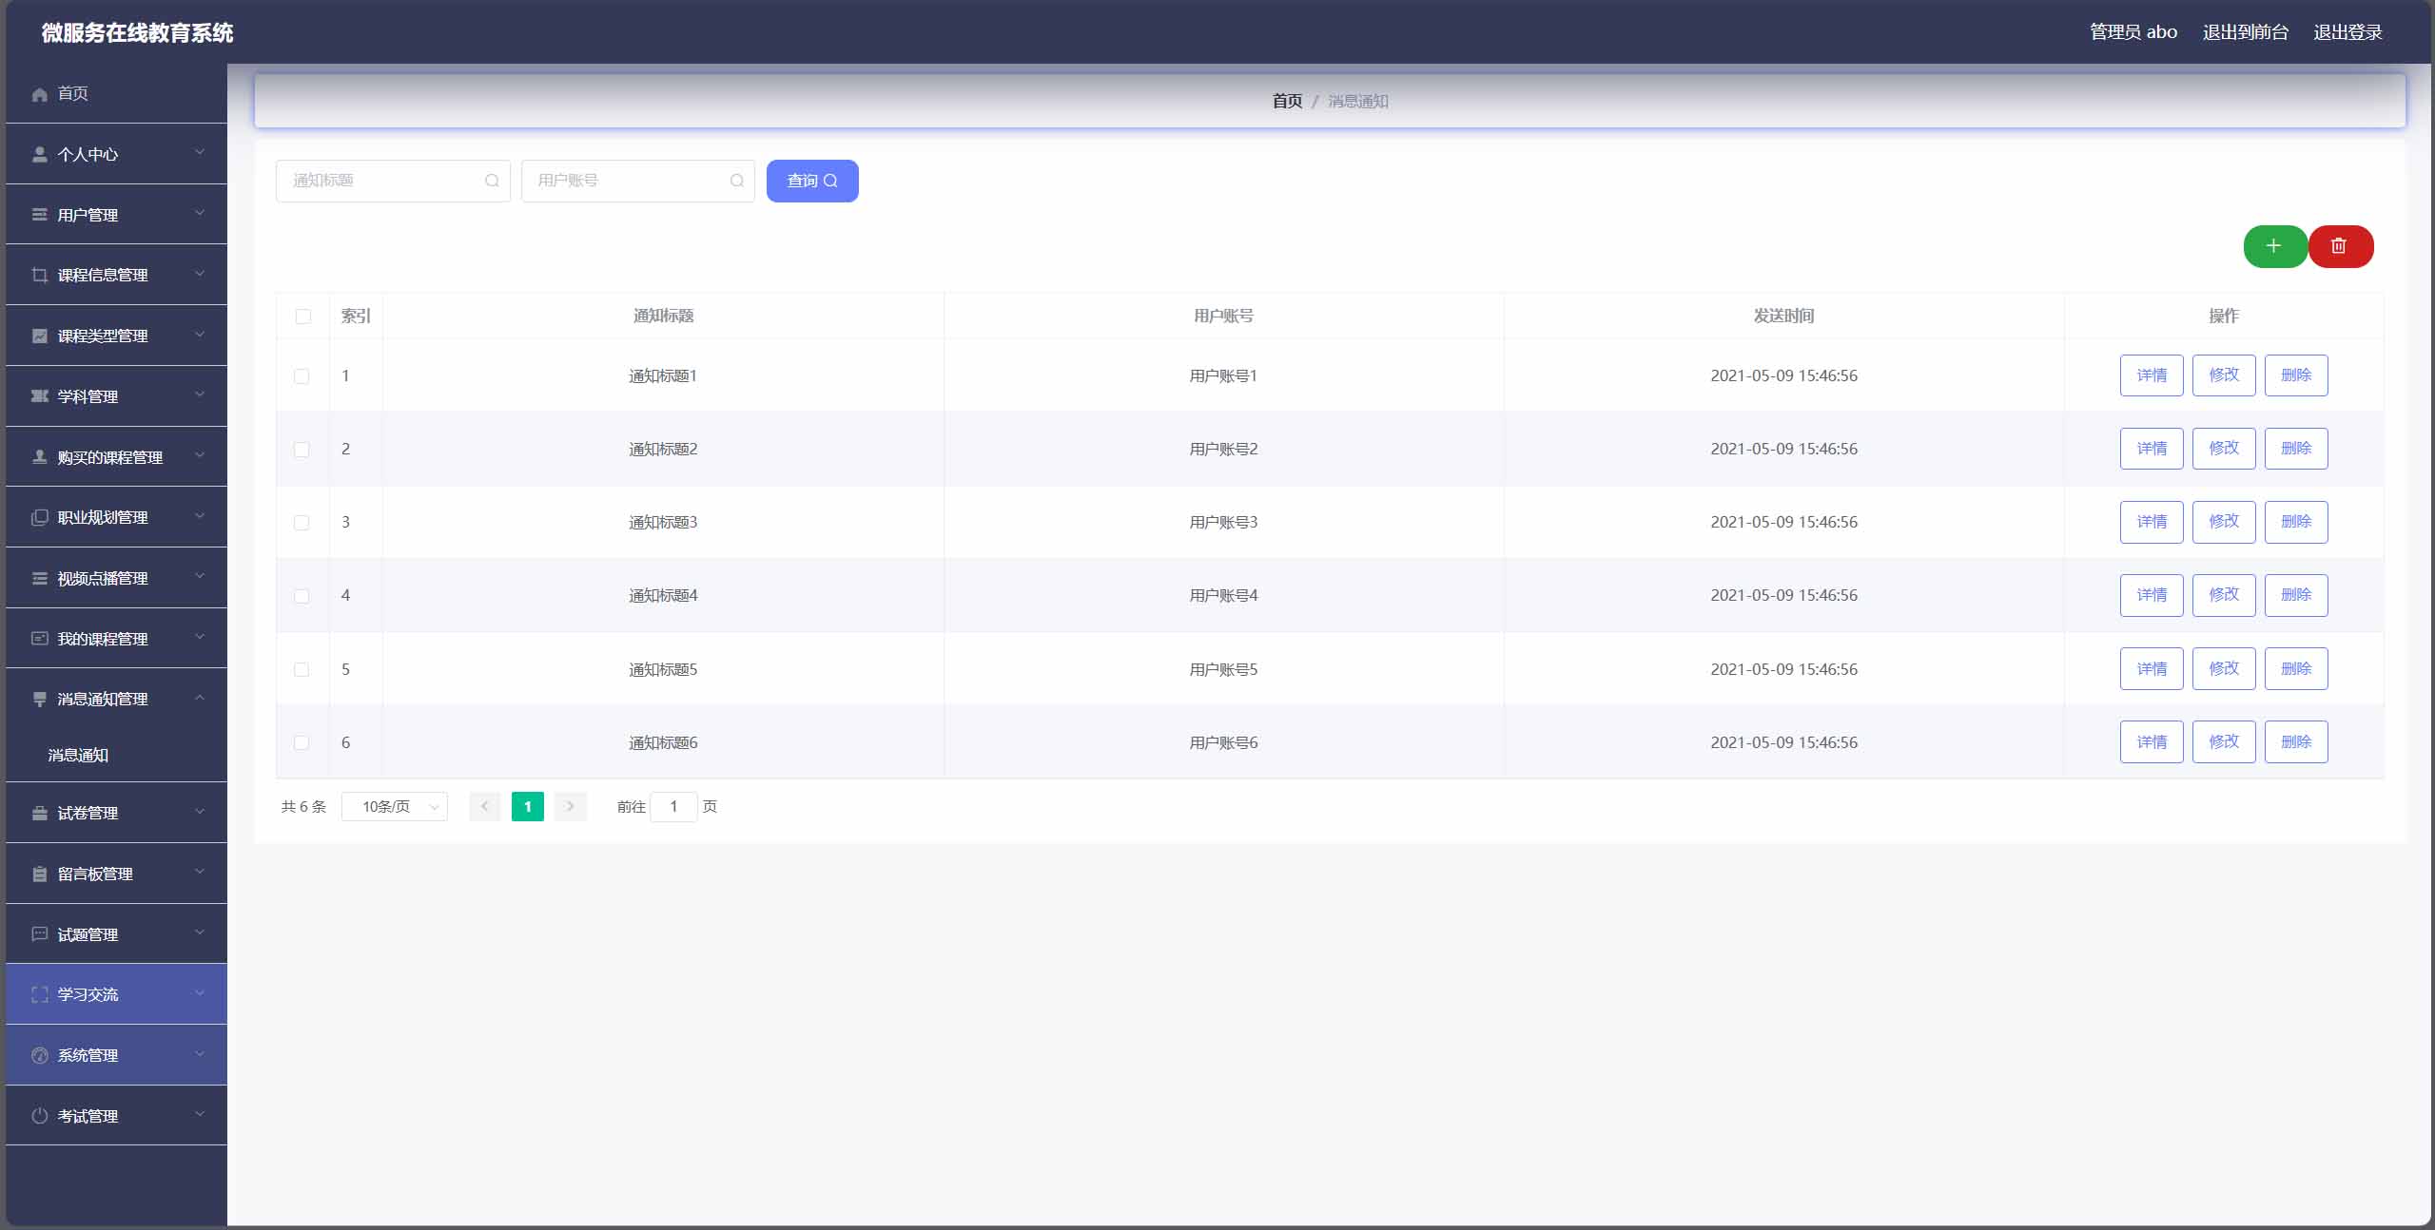Click the crop icon next to 课程信息管理
The image size is (2435, 1230).
click(39, 275)
